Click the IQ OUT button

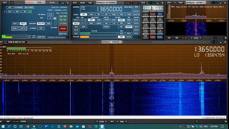click(136, 11)
